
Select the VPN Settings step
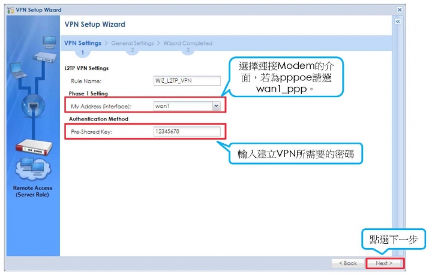(83, 43)
